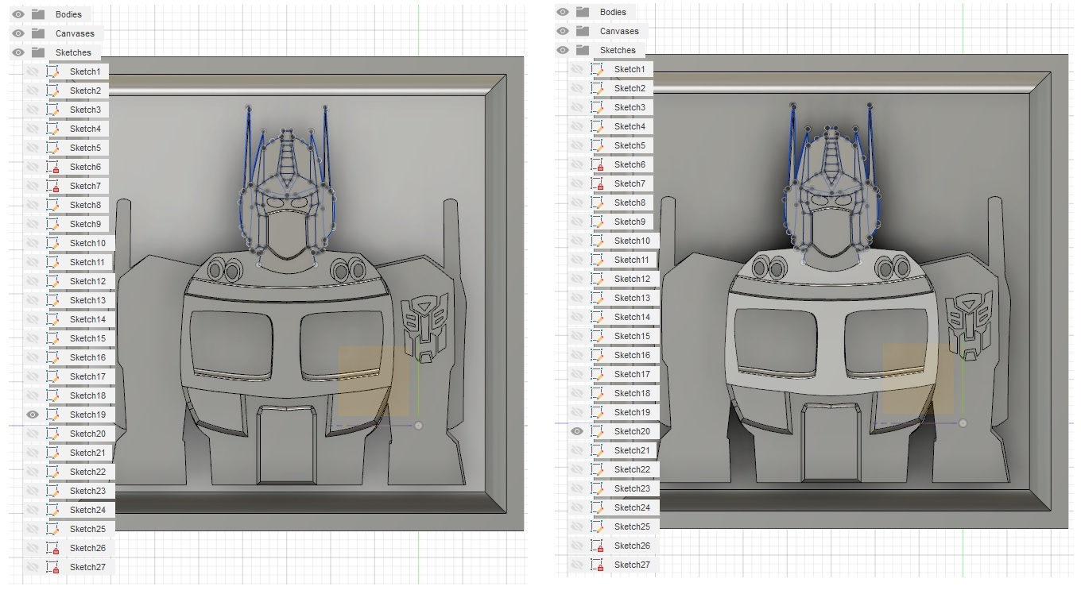Hide the Canvases folder in right browser

[563, 31]
